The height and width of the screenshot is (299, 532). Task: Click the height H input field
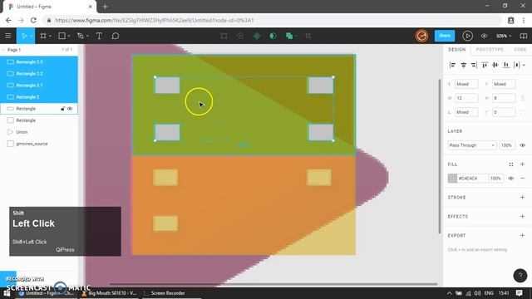point(504,98)
